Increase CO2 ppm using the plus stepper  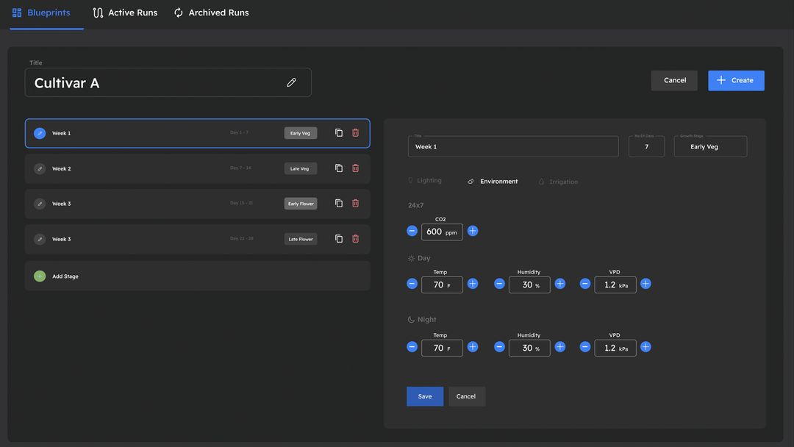(x=472, y=230)
